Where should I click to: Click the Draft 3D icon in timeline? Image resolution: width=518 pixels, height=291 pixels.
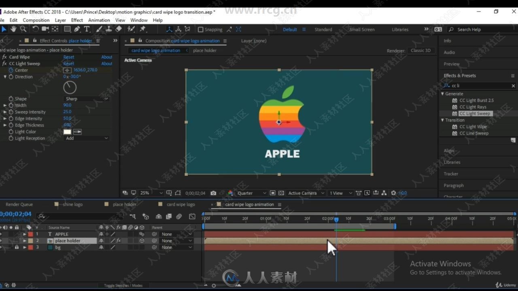coord(146,217)
